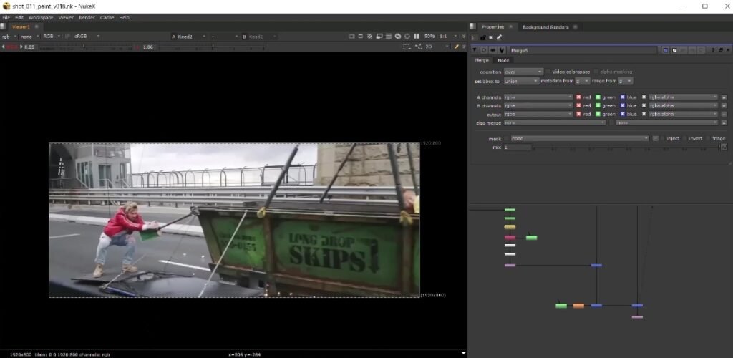Toggle the proxy mode icon in viewer toolbar
Viewport: 733px width, 358px height.
[x=361, y=36]
